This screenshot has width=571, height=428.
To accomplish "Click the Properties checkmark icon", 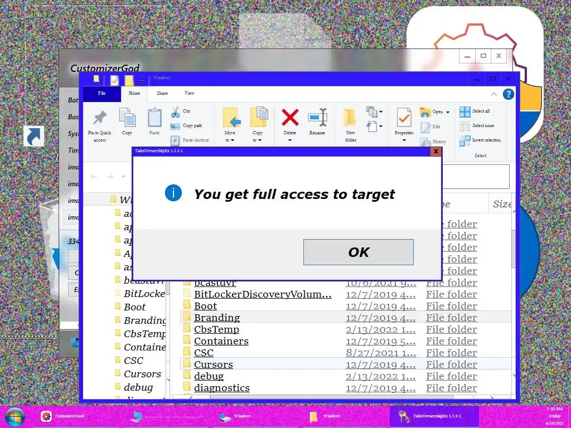I will click(x=404, y=118).
